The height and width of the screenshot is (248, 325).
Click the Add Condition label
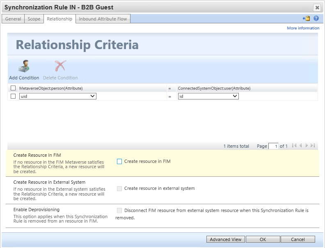24,78
